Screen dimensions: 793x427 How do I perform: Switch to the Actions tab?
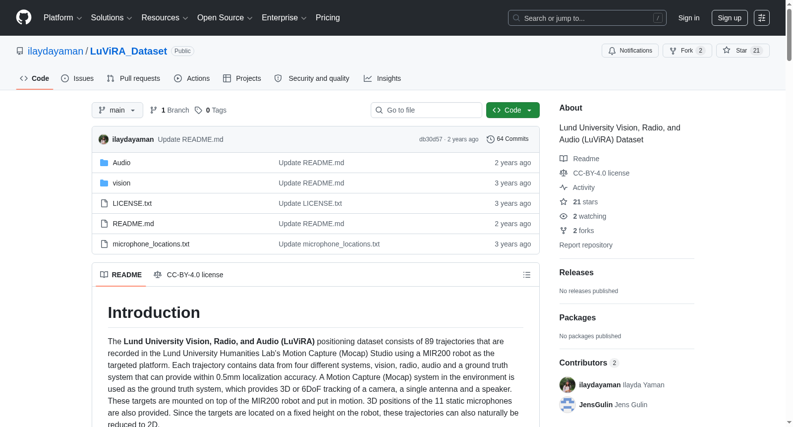(192, 78)
